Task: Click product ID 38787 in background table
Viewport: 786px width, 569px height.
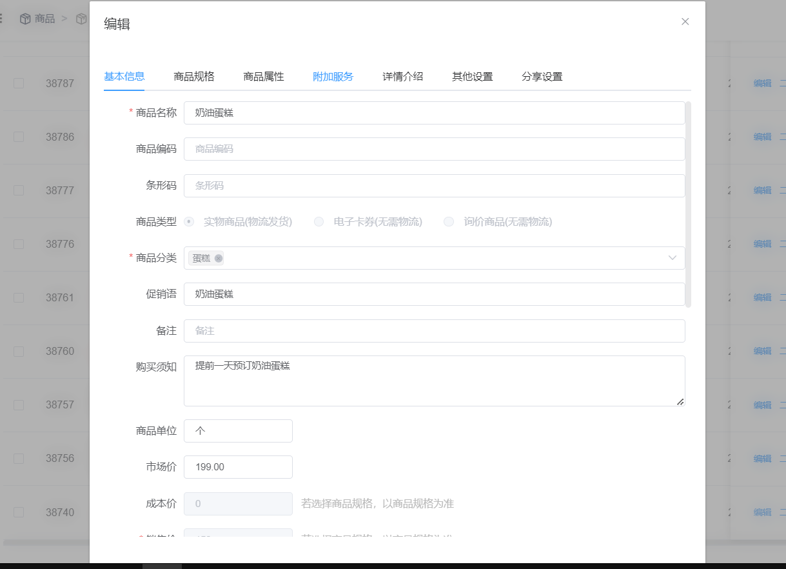Action: (x=60, y=83)
